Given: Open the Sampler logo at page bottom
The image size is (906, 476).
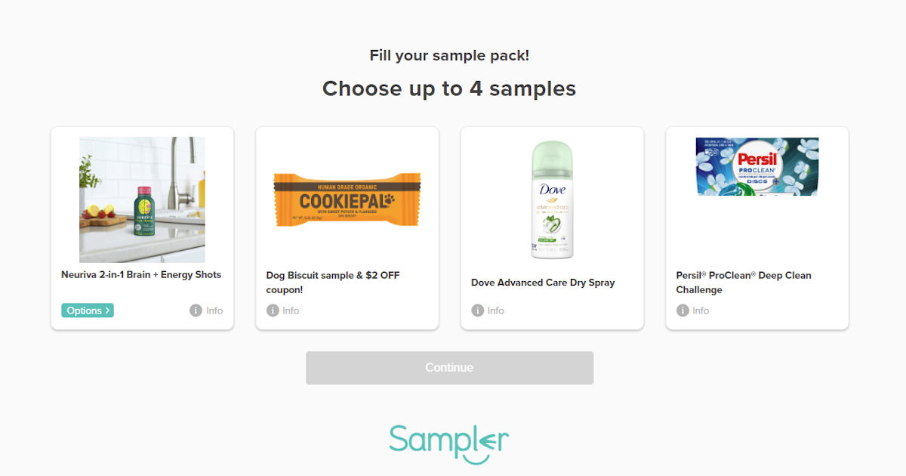Looking at the screenshot, I should coord(449,443).
